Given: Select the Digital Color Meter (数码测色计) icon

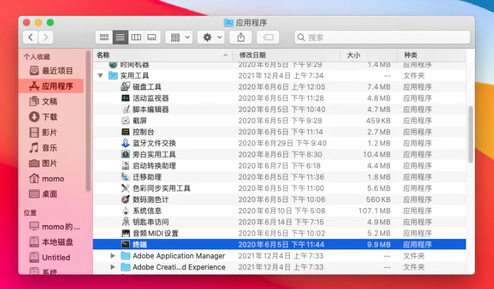Looking at the screenshot, I should tap(126, 199).
